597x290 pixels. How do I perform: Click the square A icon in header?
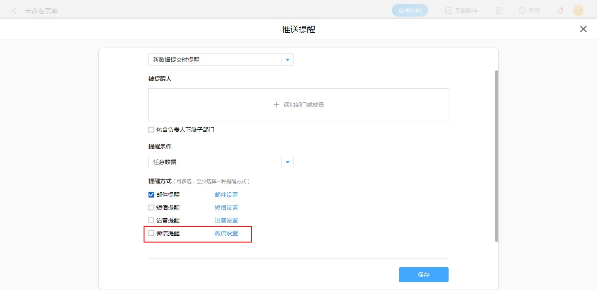499,11
